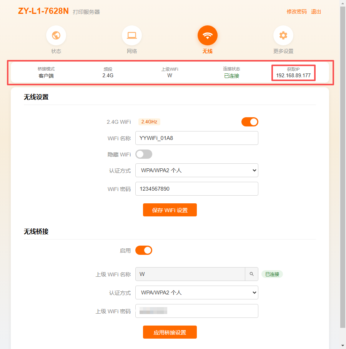Click the WiFi 密码 input field
The width and height of the screenshot is (346, 349).
pyautogui.click(x=197, y=189)
